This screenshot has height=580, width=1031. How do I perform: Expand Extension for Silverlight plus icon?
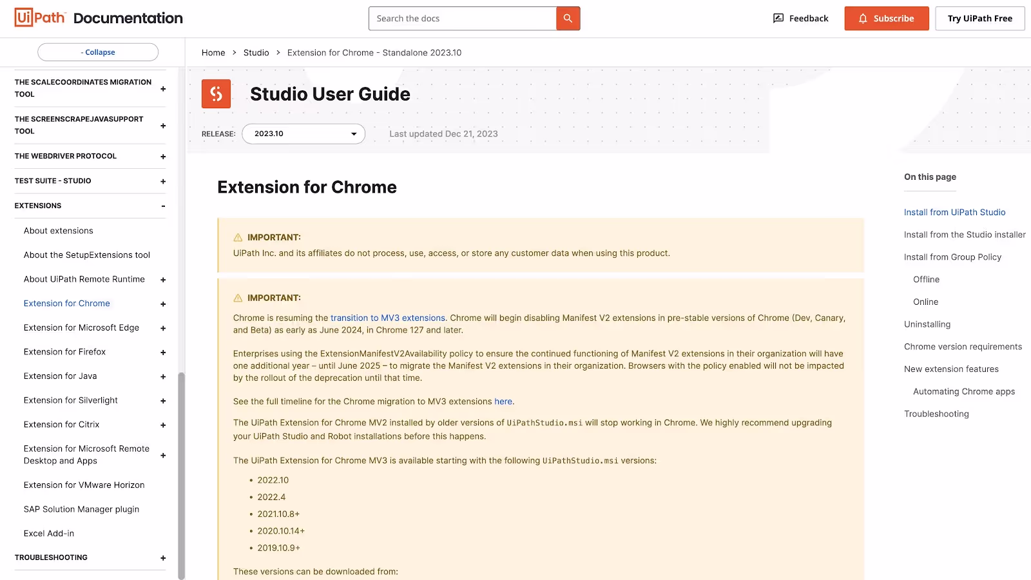pyautogui.click(x=163, y=401)
